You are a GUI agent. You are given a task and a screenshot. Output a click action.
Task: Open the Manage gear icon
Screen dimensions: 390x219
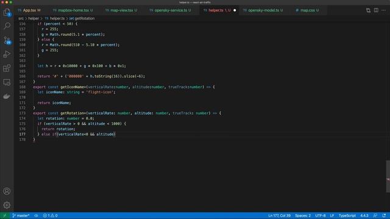tap(7, 205)
